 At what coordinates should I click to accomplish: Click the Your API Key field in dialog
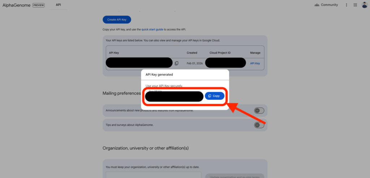174,97
